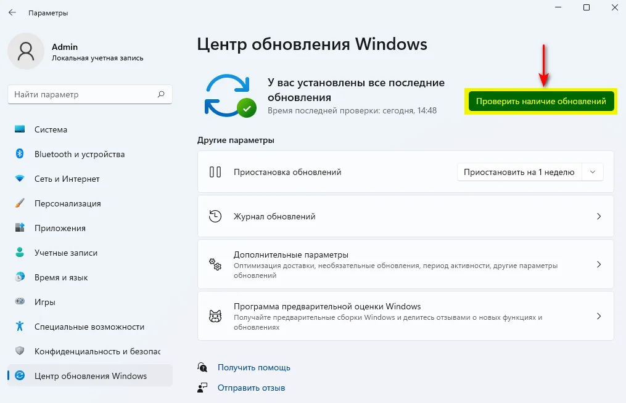626x403 pixels.
Task: Select the Bluetooth и устройства icon
Action: pos(20,153)
